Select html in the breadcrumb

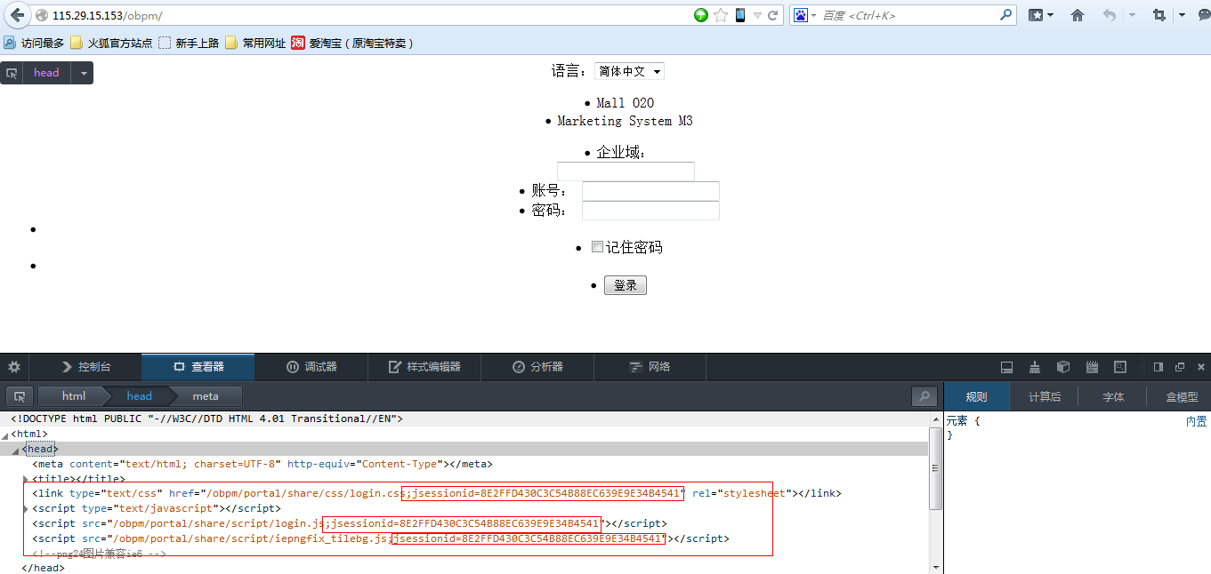(x=74, y=396)
